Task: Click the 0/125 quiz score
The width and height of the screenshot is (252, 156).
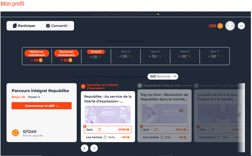Action: tap(179, 130)
